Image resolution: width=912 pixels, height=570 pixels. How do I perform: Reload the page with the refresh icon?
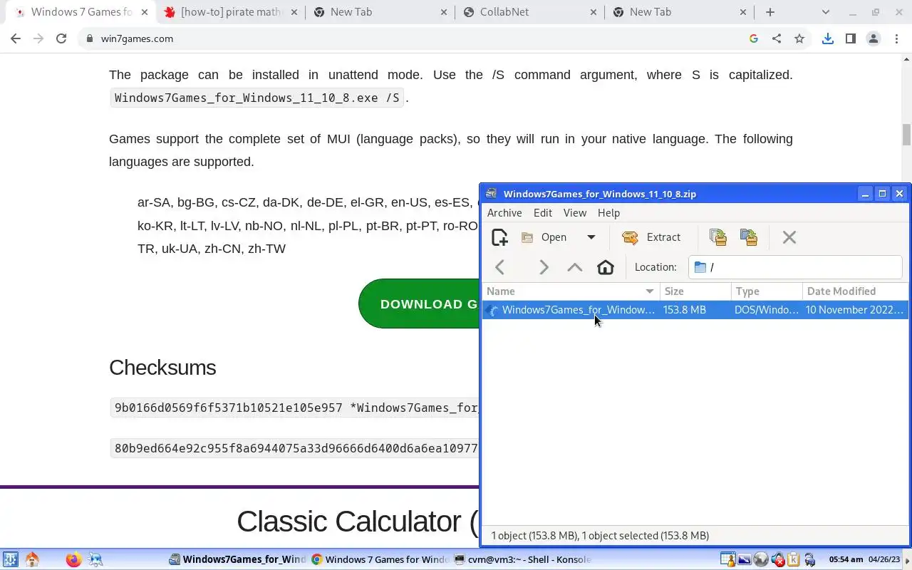click(61, 38)
